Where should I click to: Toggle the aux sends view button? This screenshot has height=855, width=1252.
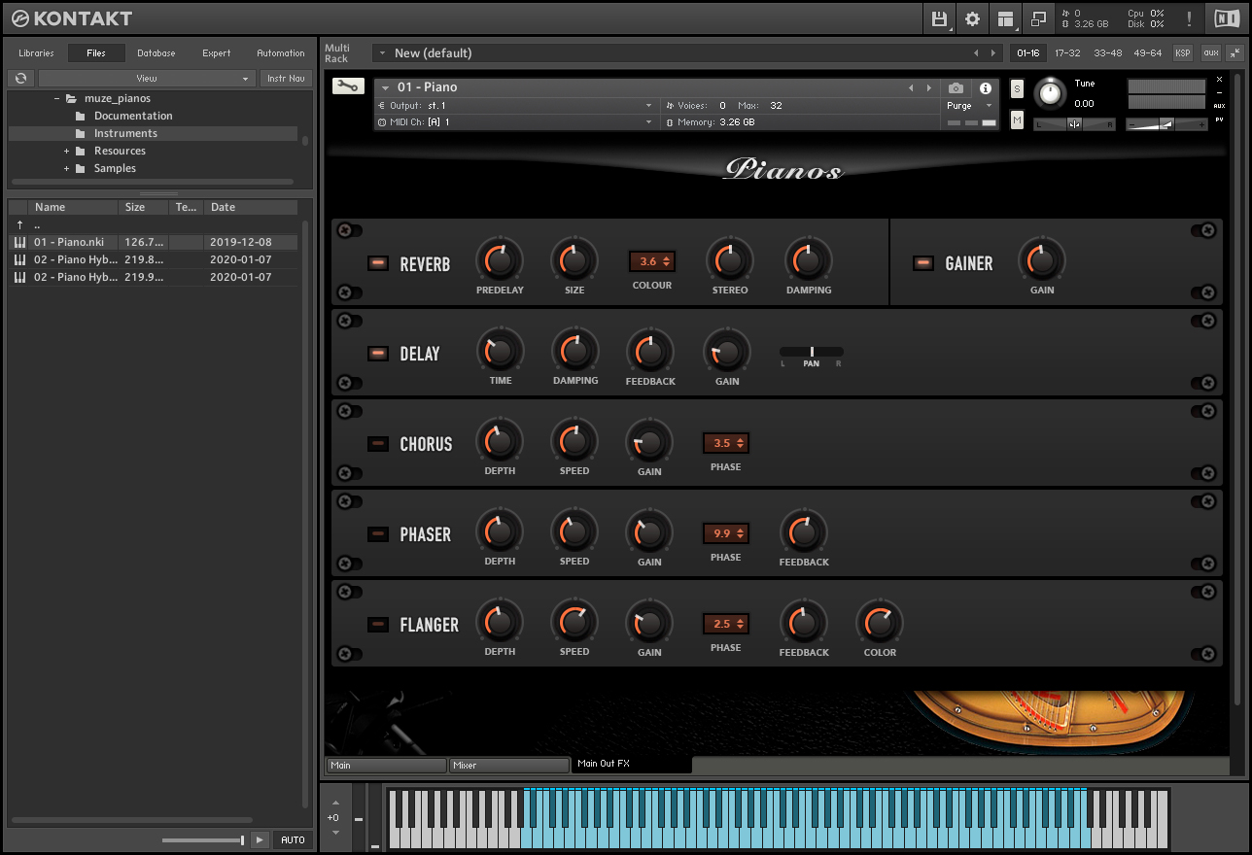coord(1210,53)
